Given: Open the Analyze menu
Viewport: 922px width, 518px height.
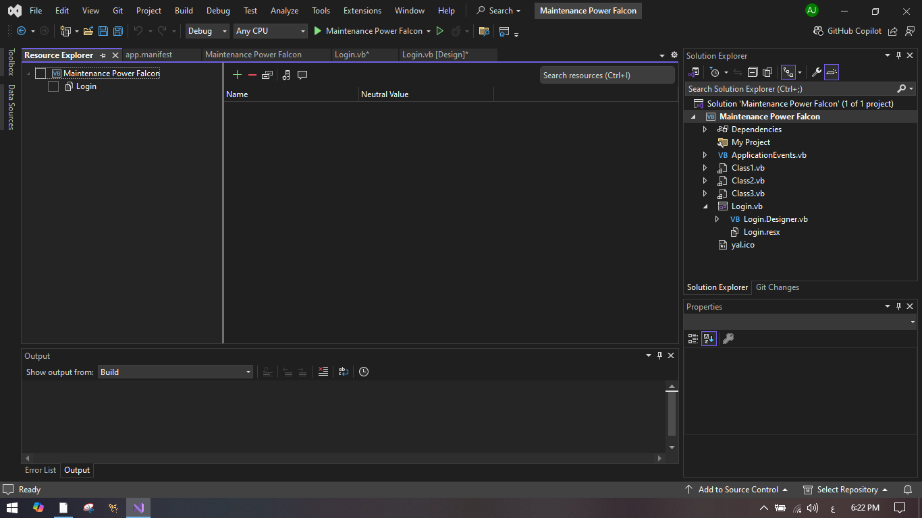Looking at the screenshot, I should point(284,11).
